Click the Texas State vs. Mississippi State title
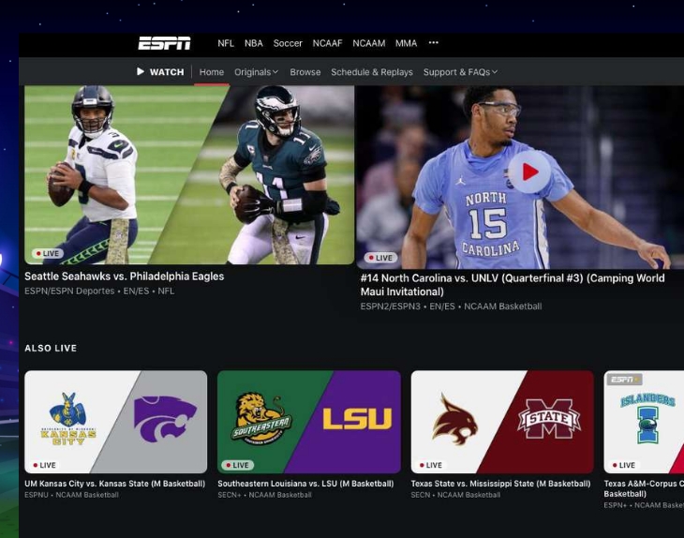The image size is (684, 538). coord(500,484)
